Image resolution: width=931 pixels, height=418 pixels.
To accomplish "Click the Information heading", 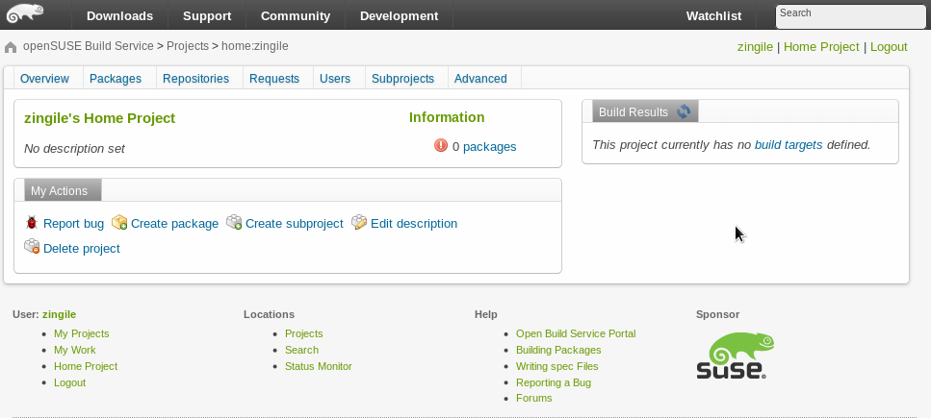I will 447,117.
